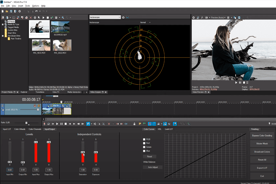Click the Export LUT button
This screenshot has height=184, width=276.
click(262, 168)
